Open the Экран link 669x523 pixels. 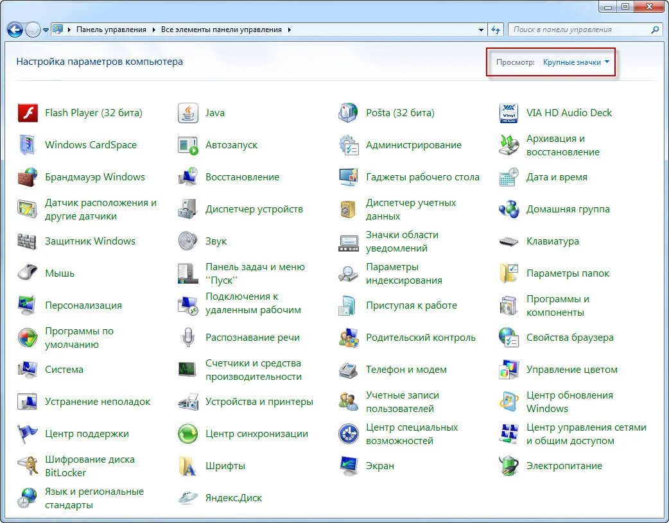point(379,466)
